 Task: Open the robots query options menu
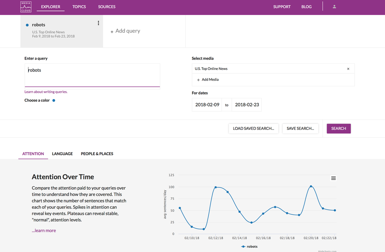(98, 23)
